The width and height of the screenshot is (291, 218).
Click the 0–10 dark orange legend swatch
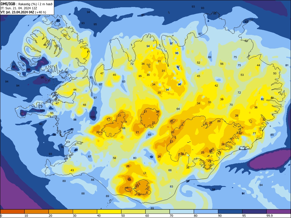12,212
